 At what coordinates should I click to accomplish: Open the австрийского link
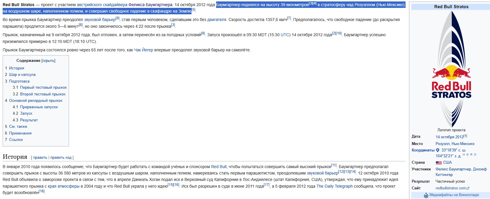click(x=89, y=5)
